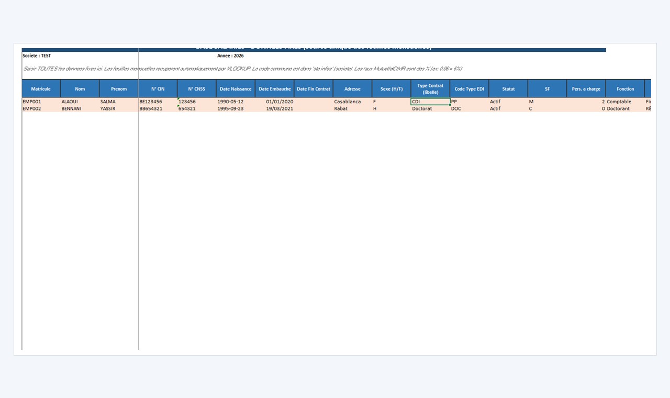Click the Nom header cell
The height and width of the screenshot is (398, 670).
pos(80,89)
